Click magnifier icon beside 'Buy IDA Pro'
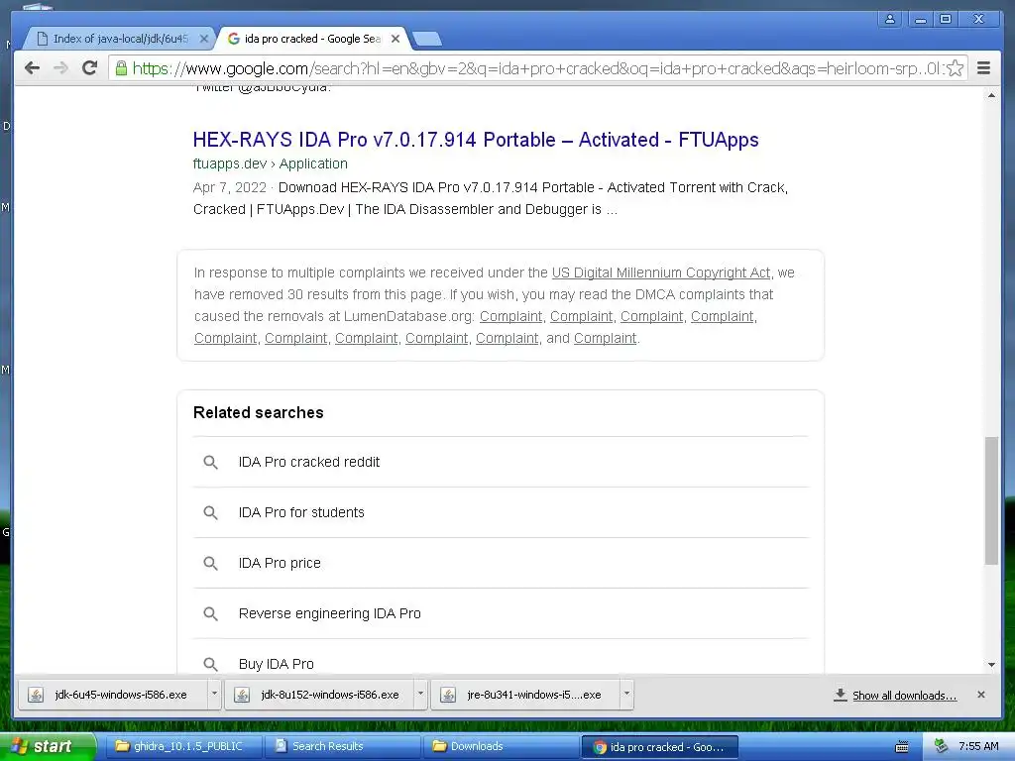1015x761 pixels. tap(210, 664)
